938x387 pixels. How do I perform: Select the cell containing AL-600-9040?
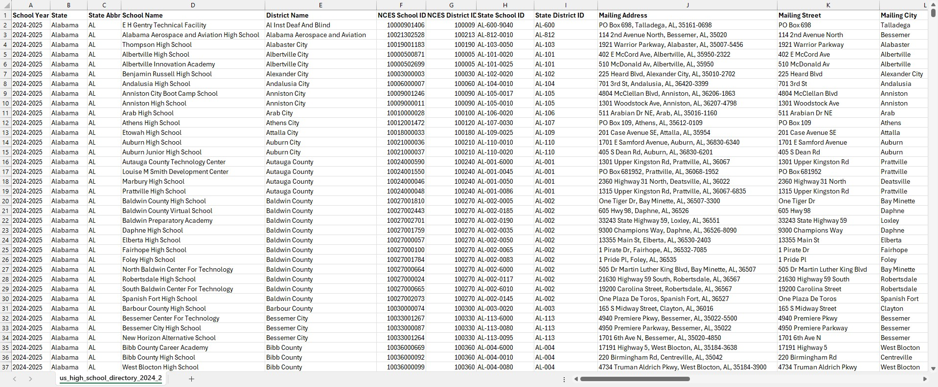pos(504,25)
